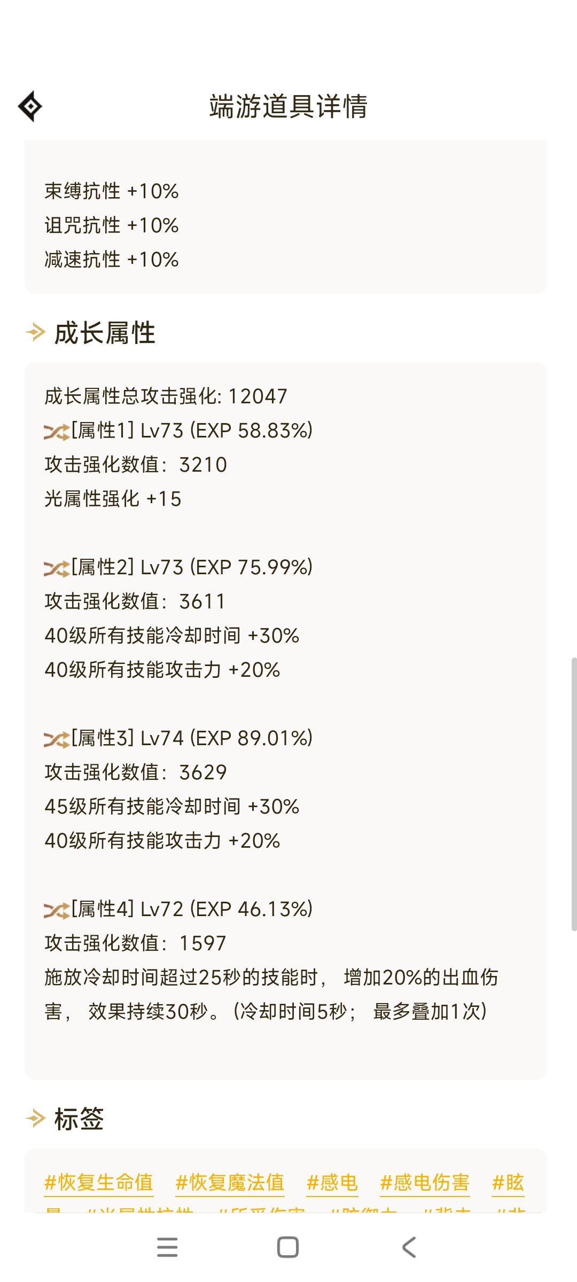Viewport: 577px width, 1282px height.
Task: Tap the 成长属性 section heading
Action: click(x=105, y=333)
